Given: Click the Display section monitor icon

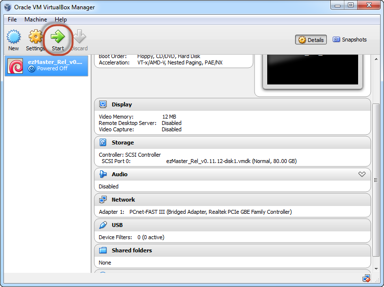Looking at the screenshot, I should (x=103, y=104).
